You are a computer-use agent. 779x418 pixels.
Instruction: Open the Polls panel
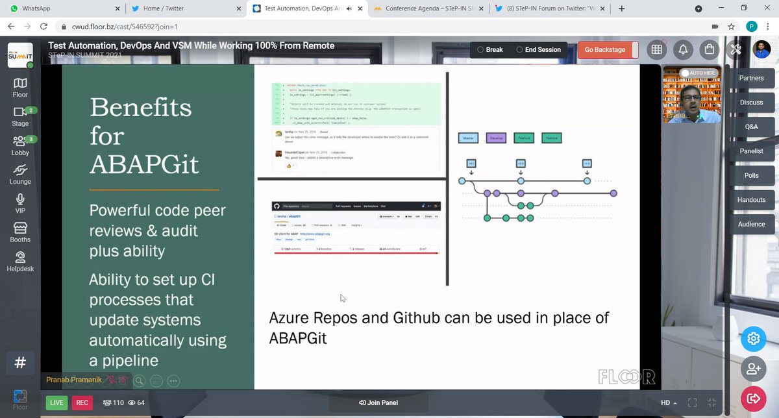751,176
